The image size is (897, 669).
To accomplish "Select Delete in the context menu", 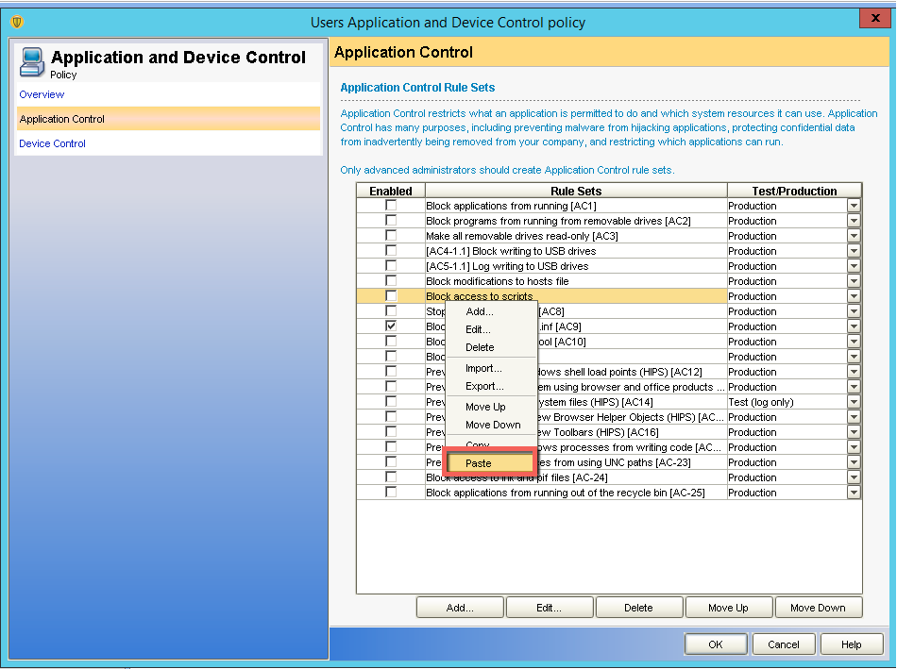I will (x=480, y=347).
